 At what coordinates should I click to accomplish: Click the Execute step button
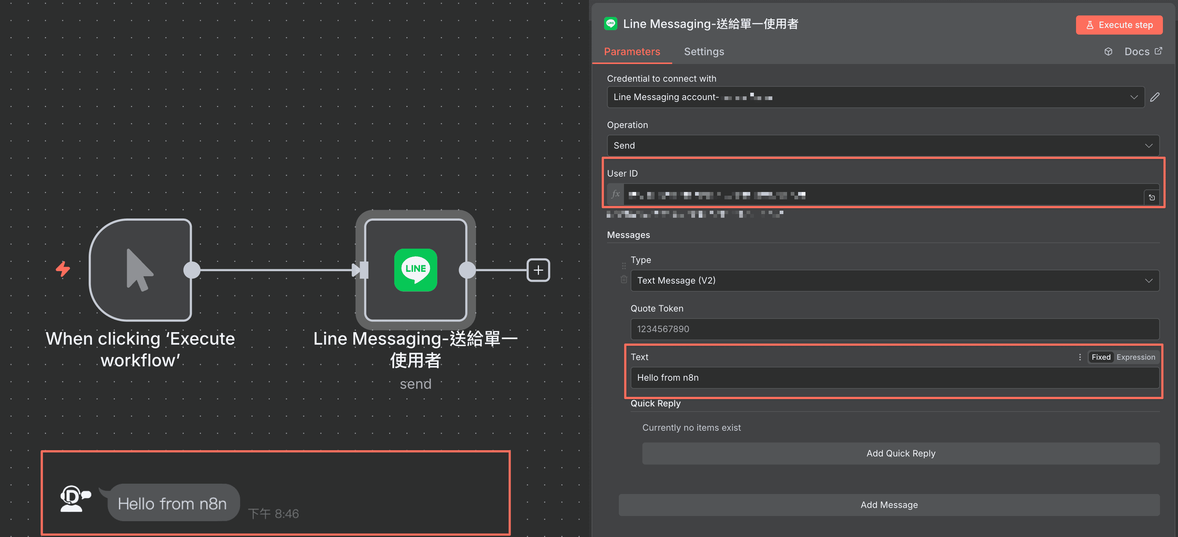click(1119, 25)
